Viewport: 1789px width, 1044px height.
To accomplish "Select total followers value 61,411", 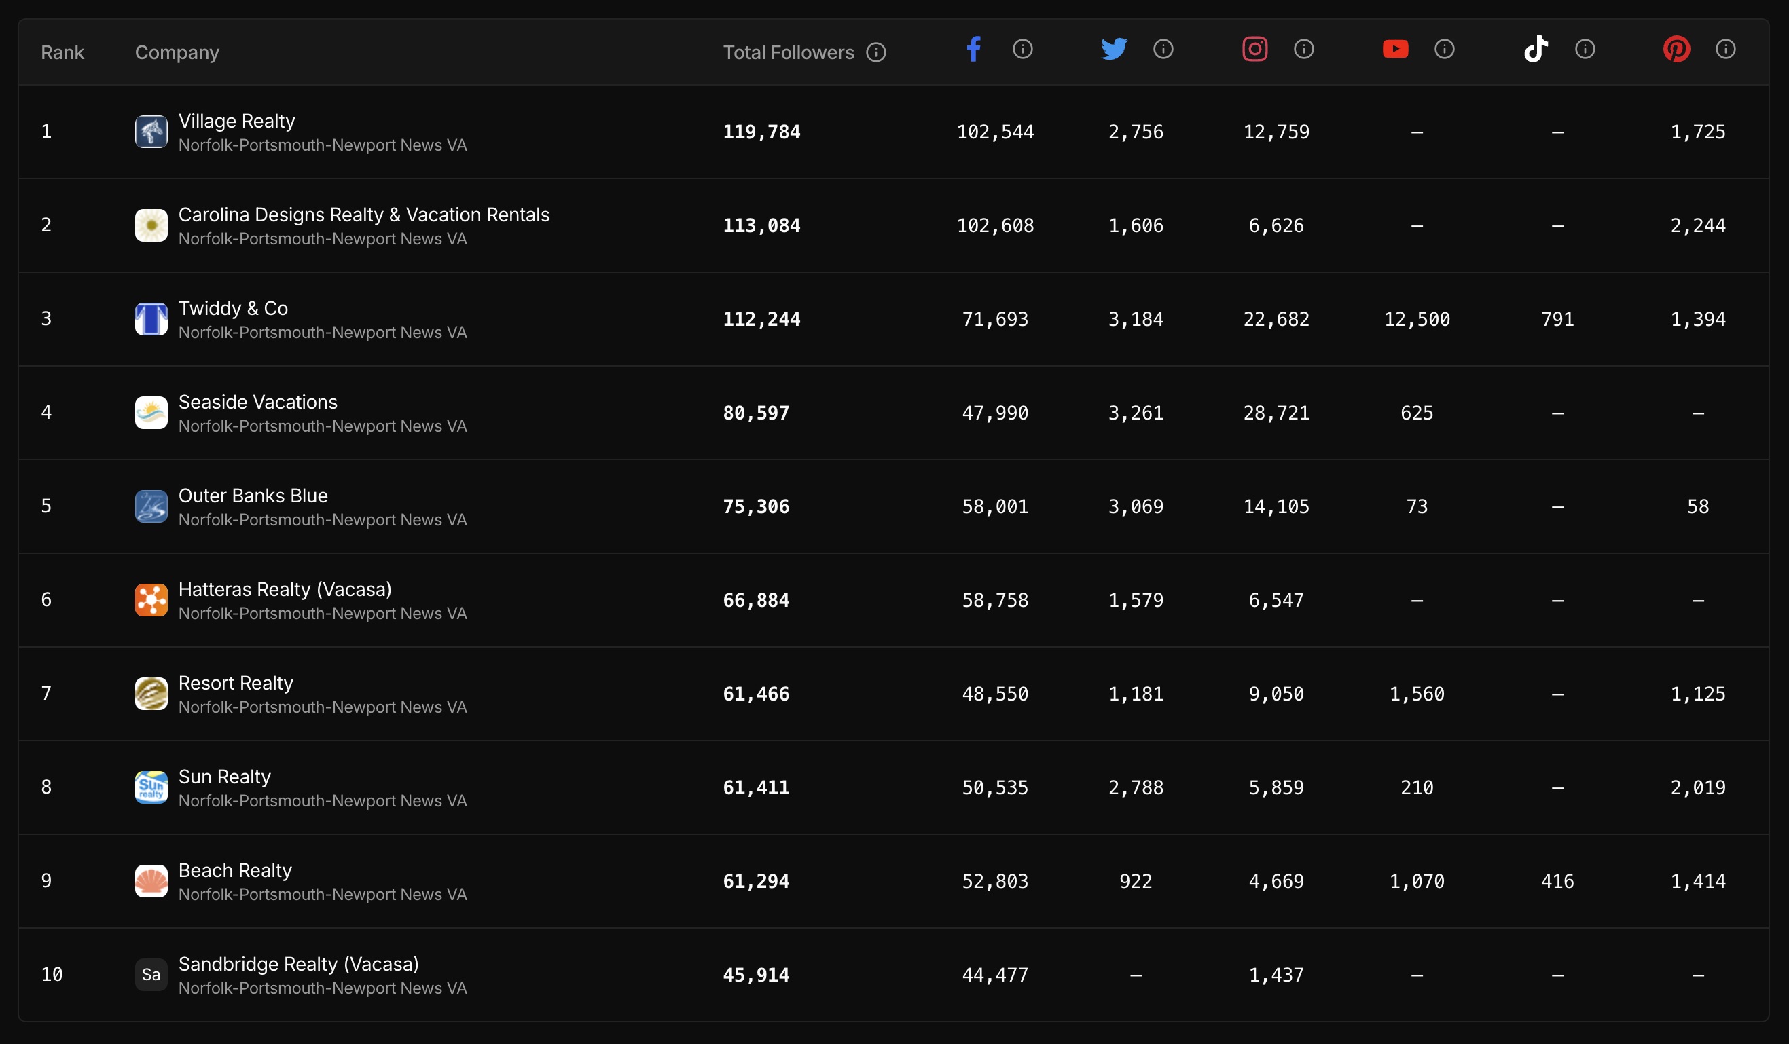I will point(756,788).
